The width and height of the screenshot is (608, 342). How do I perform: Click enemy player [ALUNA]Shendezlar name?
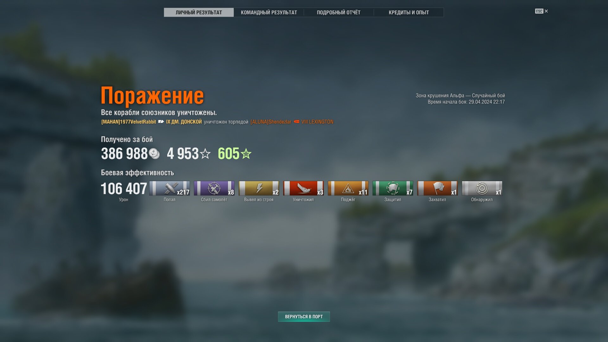(x=271, y=122)
